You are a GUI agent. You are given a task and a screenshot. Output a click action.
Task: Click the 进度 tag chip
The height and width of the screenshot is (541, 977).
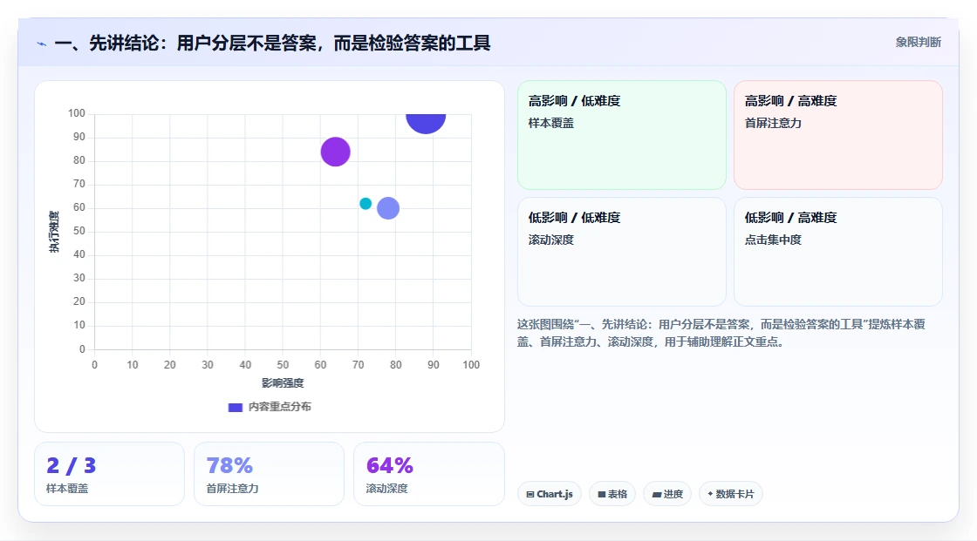667,494
